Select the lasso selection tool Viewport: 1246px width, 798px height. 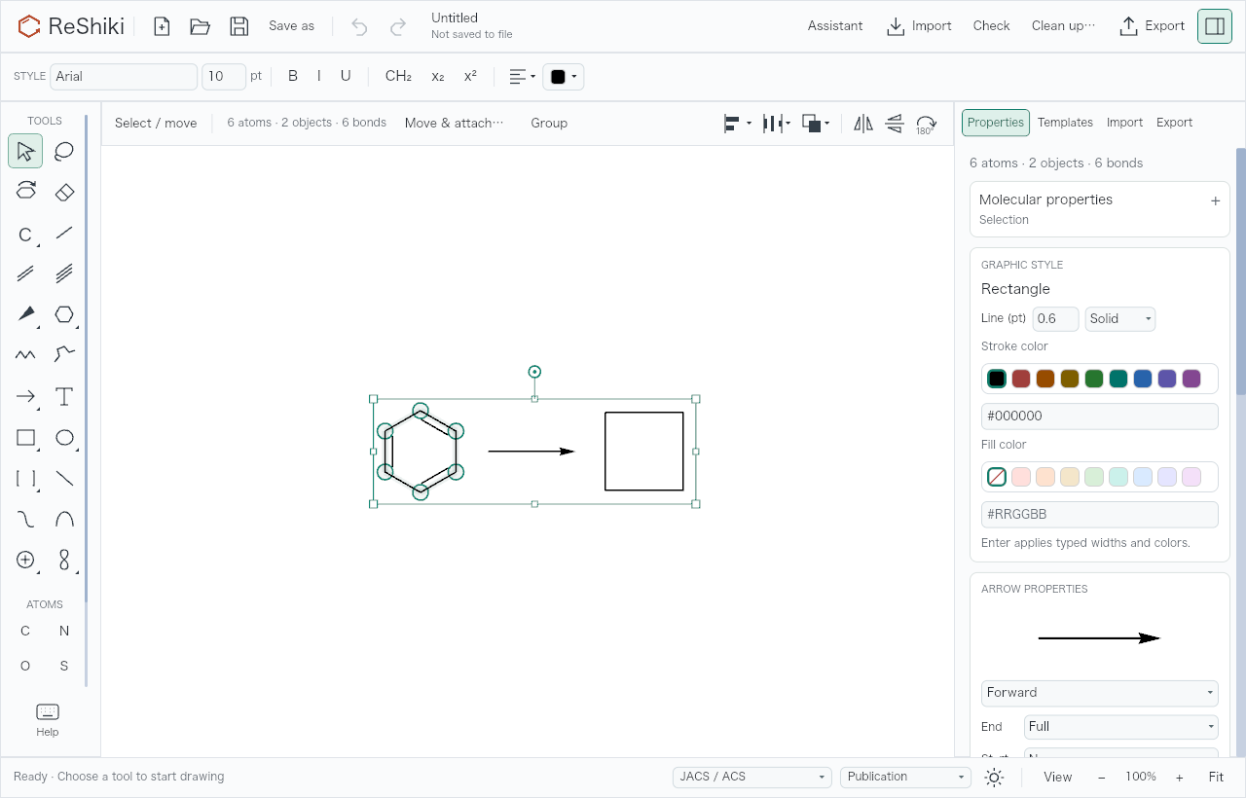(x=64, y=151)
